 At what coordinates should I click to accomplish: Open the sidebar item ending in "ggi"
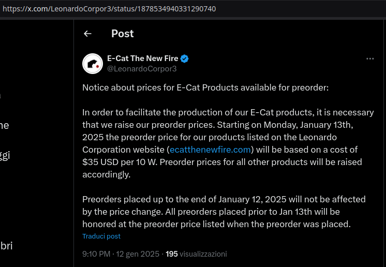pos(5,155)
